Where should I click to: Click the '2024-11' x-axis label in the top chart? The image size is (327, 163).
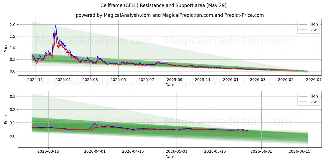(x=35, y=80)
